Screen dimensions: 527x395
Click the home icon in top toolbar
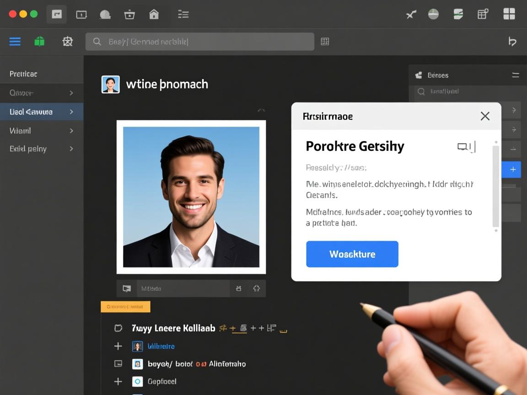coord(154,15)
